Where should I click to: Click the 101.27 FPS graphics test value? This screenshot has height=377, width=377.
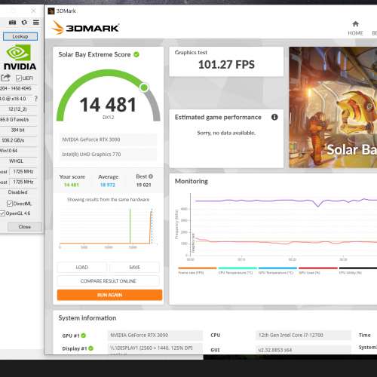(x=226, y=65)
